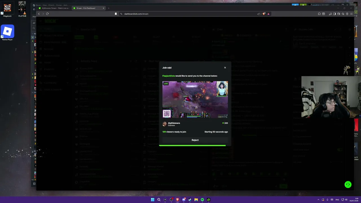Viewport: 361px width, 203px height.
Task: Click the green raid countdown progress bar
Action: [192, 145]
